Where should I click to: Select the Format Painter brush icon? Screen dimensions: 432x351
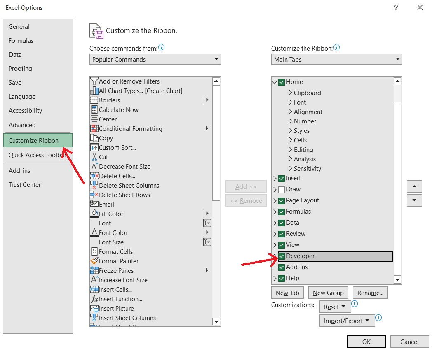point(94,261)
